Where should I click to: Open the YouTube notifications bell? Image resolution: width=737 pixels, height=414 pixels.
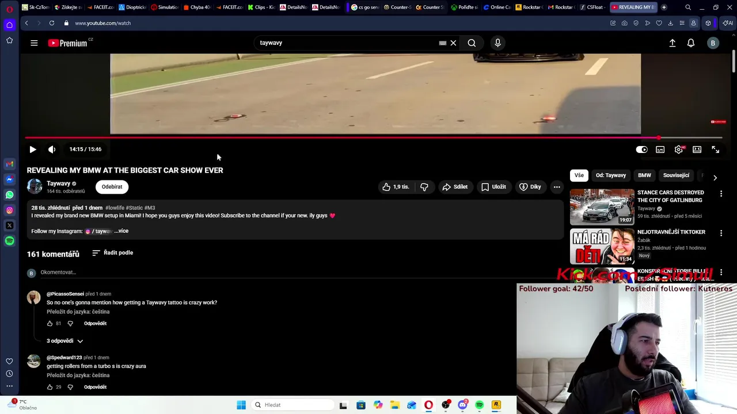(x=691, y=43)
